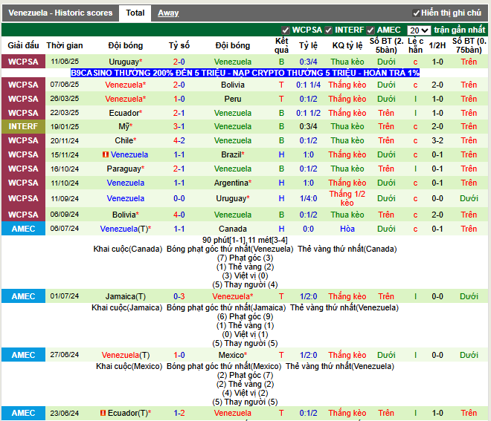Click the half-time score 3-2 on the Chile row

(437, 140)
